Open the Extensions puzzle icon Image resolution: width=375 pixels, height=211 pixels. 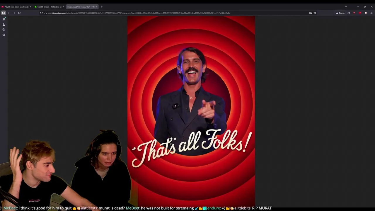(349, 13)
